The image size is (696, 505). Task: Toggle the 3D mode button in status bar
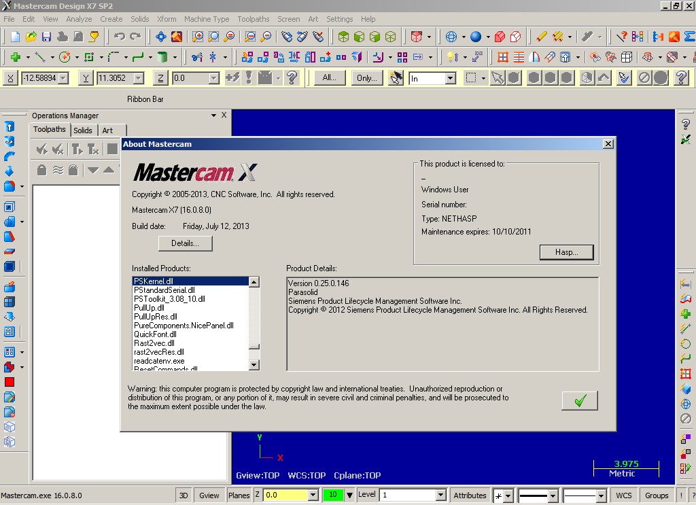(x=184, y=495)
